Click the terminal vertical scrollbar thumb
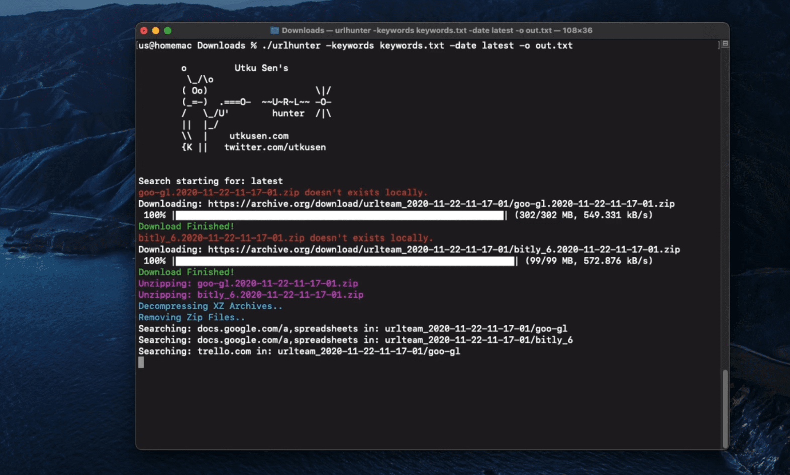790x475 pixels. pos(725,408)
